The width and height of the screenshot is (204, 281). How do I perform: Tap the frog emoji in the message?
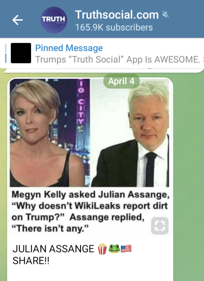(114, 249)
